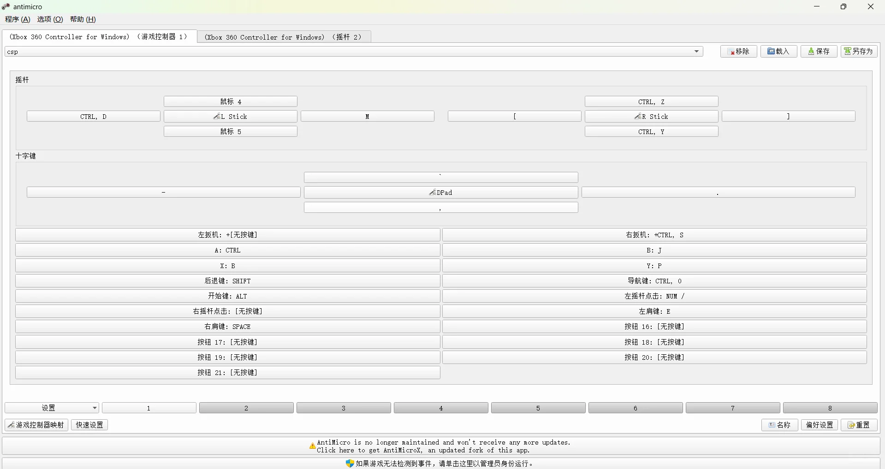The height and width of the screenshot is (469, 885).
Task: Open DPad settings
Action: click(x=441, y=193)
